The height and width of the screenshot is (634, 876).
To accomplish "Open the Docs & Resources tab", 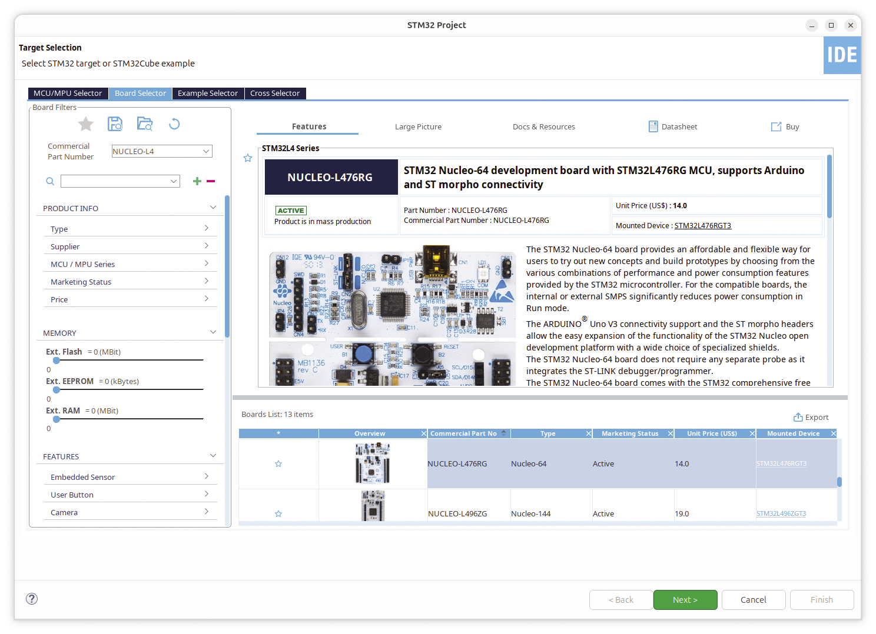I will click(x=543, y=126).
